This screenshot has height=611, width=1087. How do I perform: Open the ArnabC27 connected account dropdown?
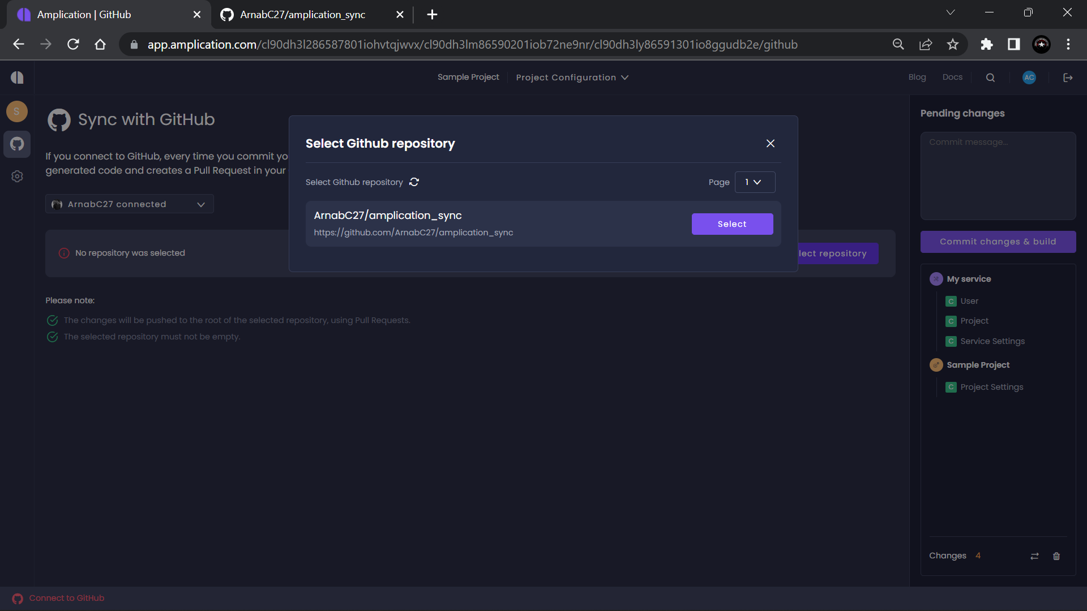(129, 204)
